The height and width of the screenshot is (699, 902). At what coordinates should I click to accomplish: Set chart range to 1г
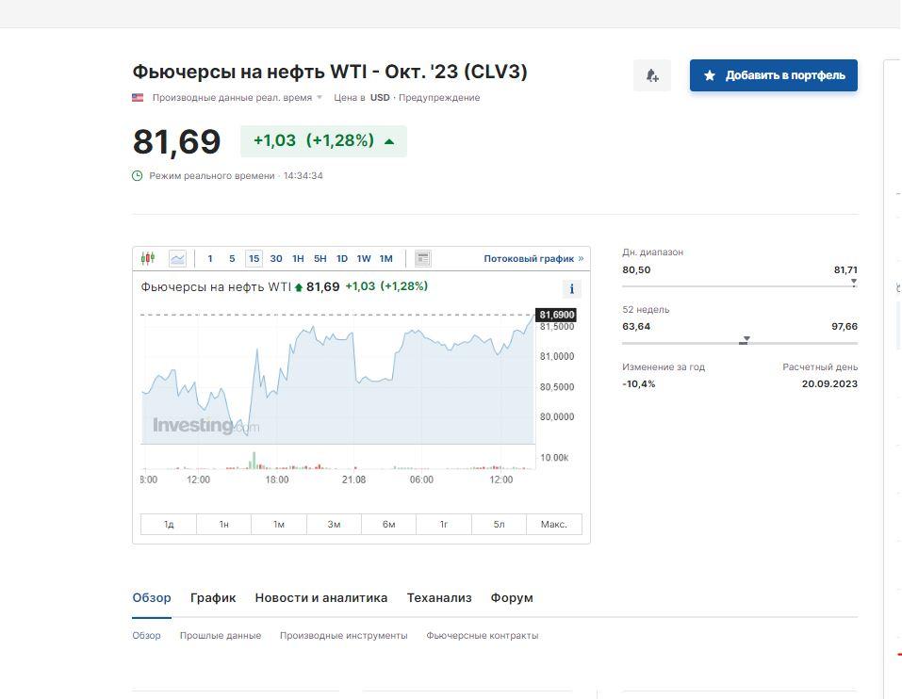444,524
